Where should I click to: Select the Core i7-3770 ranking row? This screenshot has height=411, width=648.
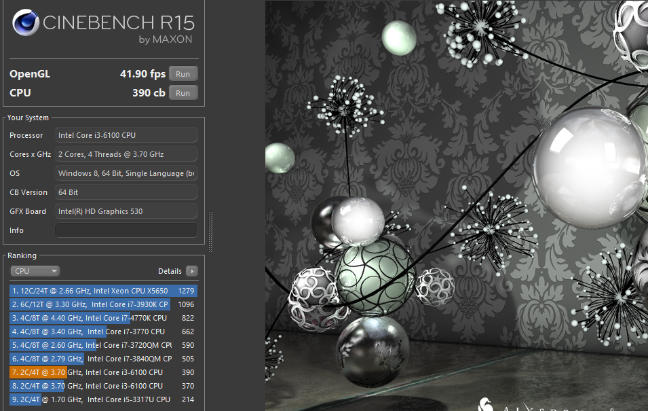(103, 332)
